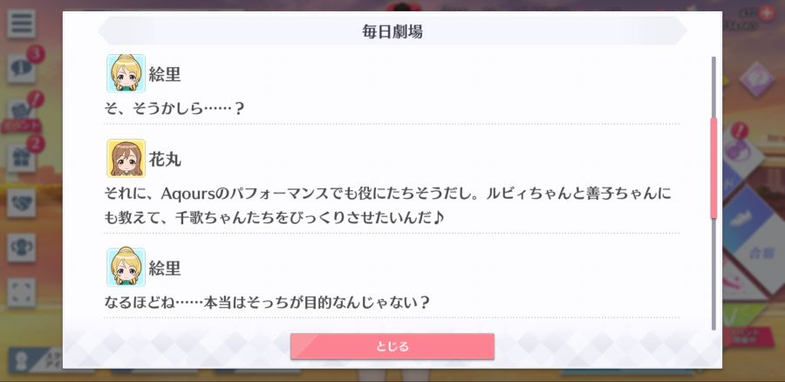Image resolution: width=785 pixels, height=382 pixels.
Task: Open the purple diamond icon on right
Action: point(756,79)
